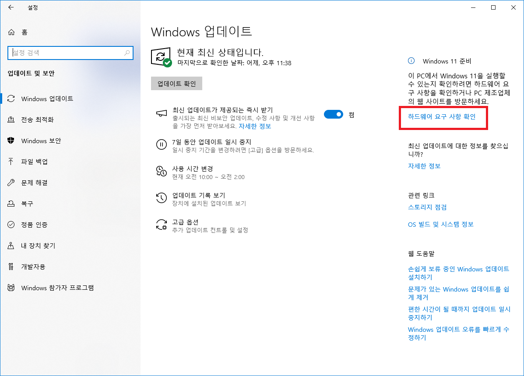Open 자세한 정보 link under 최신 업데이트에 대한 정보

pos(424,166)
